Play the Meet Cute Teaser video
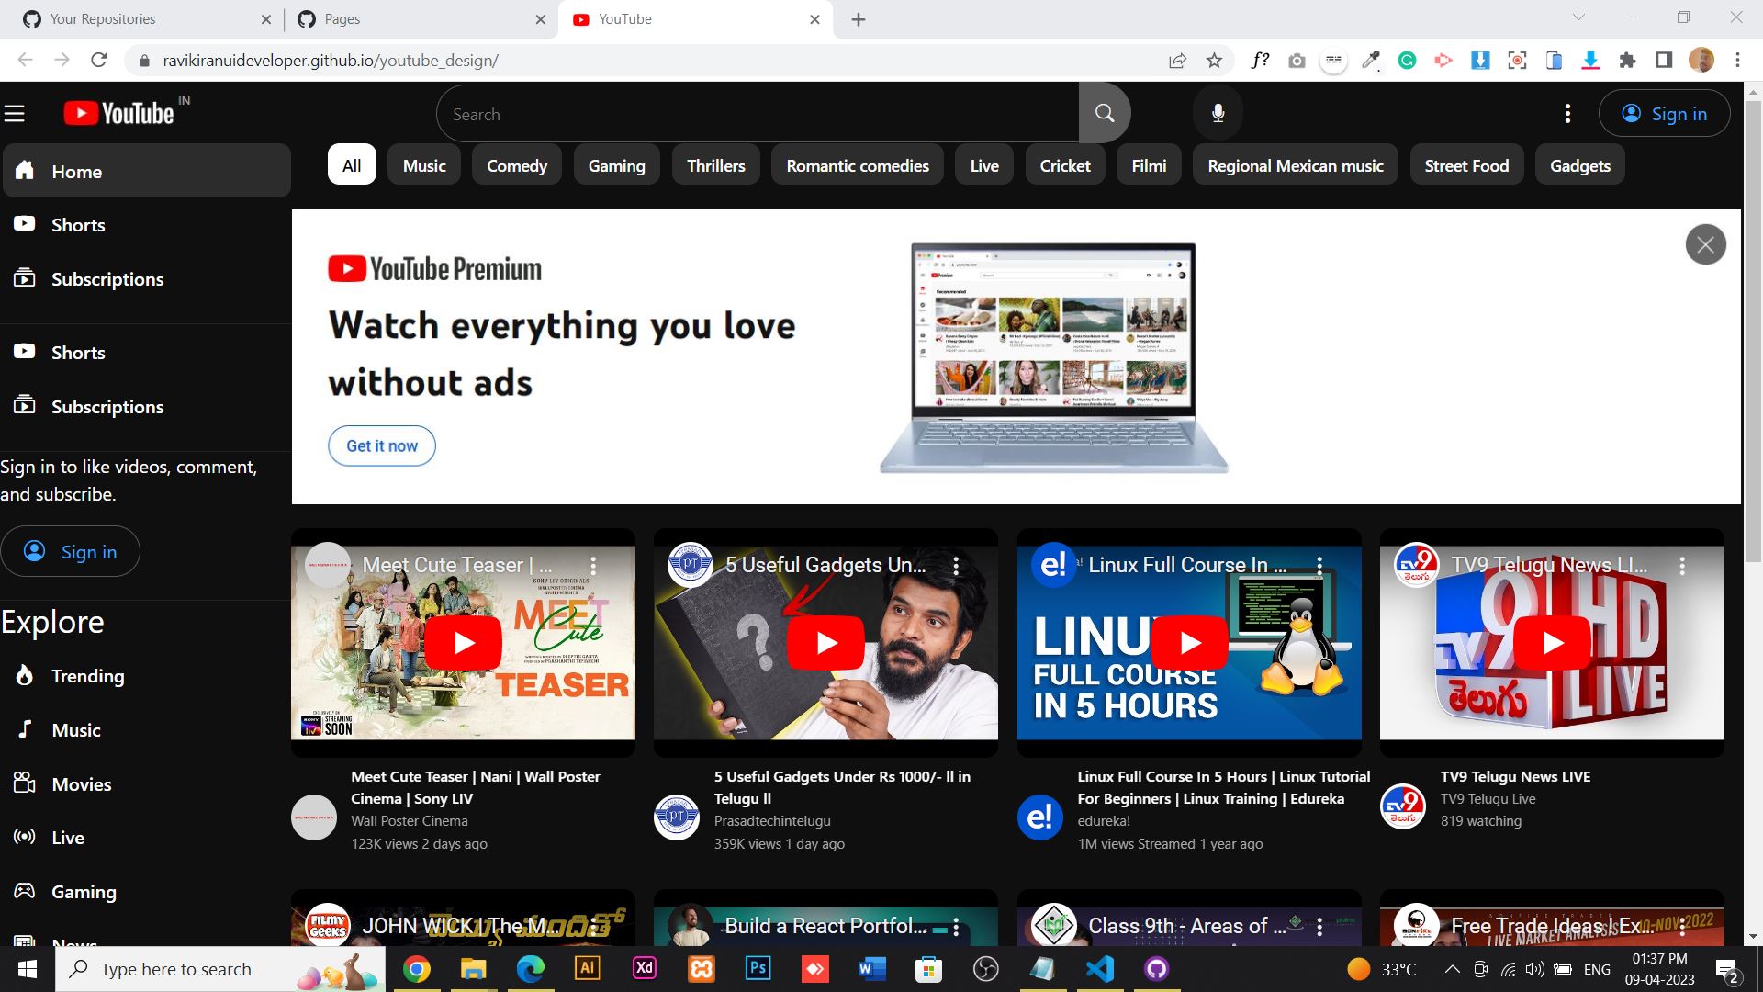This screenshot has width=1763, height=992. (x=463, y=643)
